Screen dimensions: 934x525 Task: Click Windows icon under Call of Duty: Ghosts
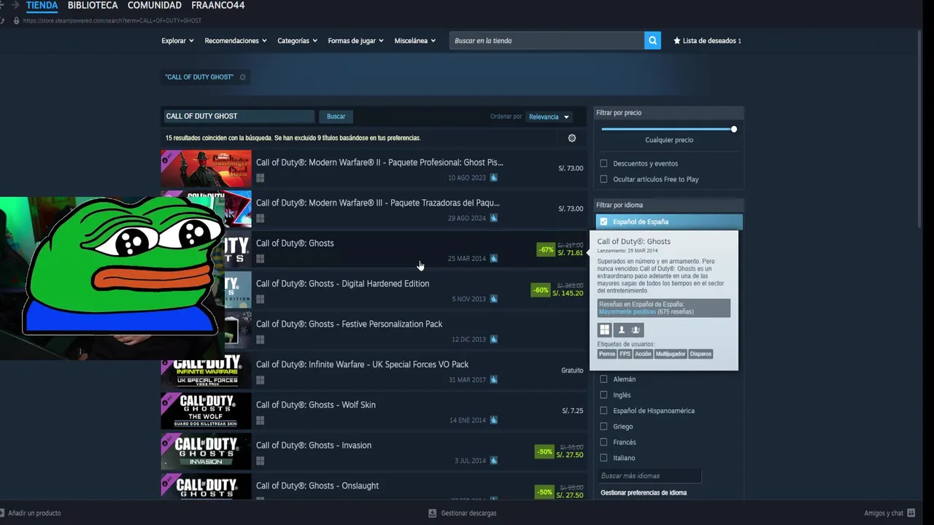tap(260, 259)
